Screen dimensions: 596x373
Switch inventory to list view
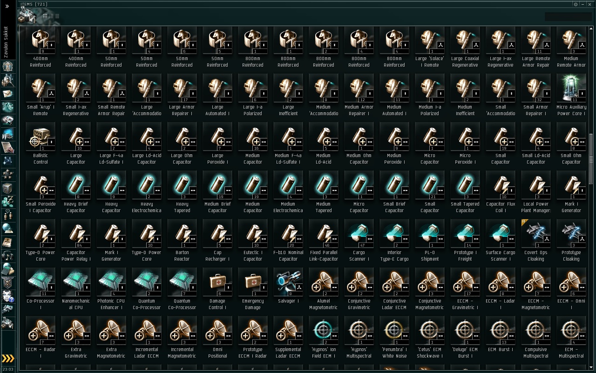57,16
